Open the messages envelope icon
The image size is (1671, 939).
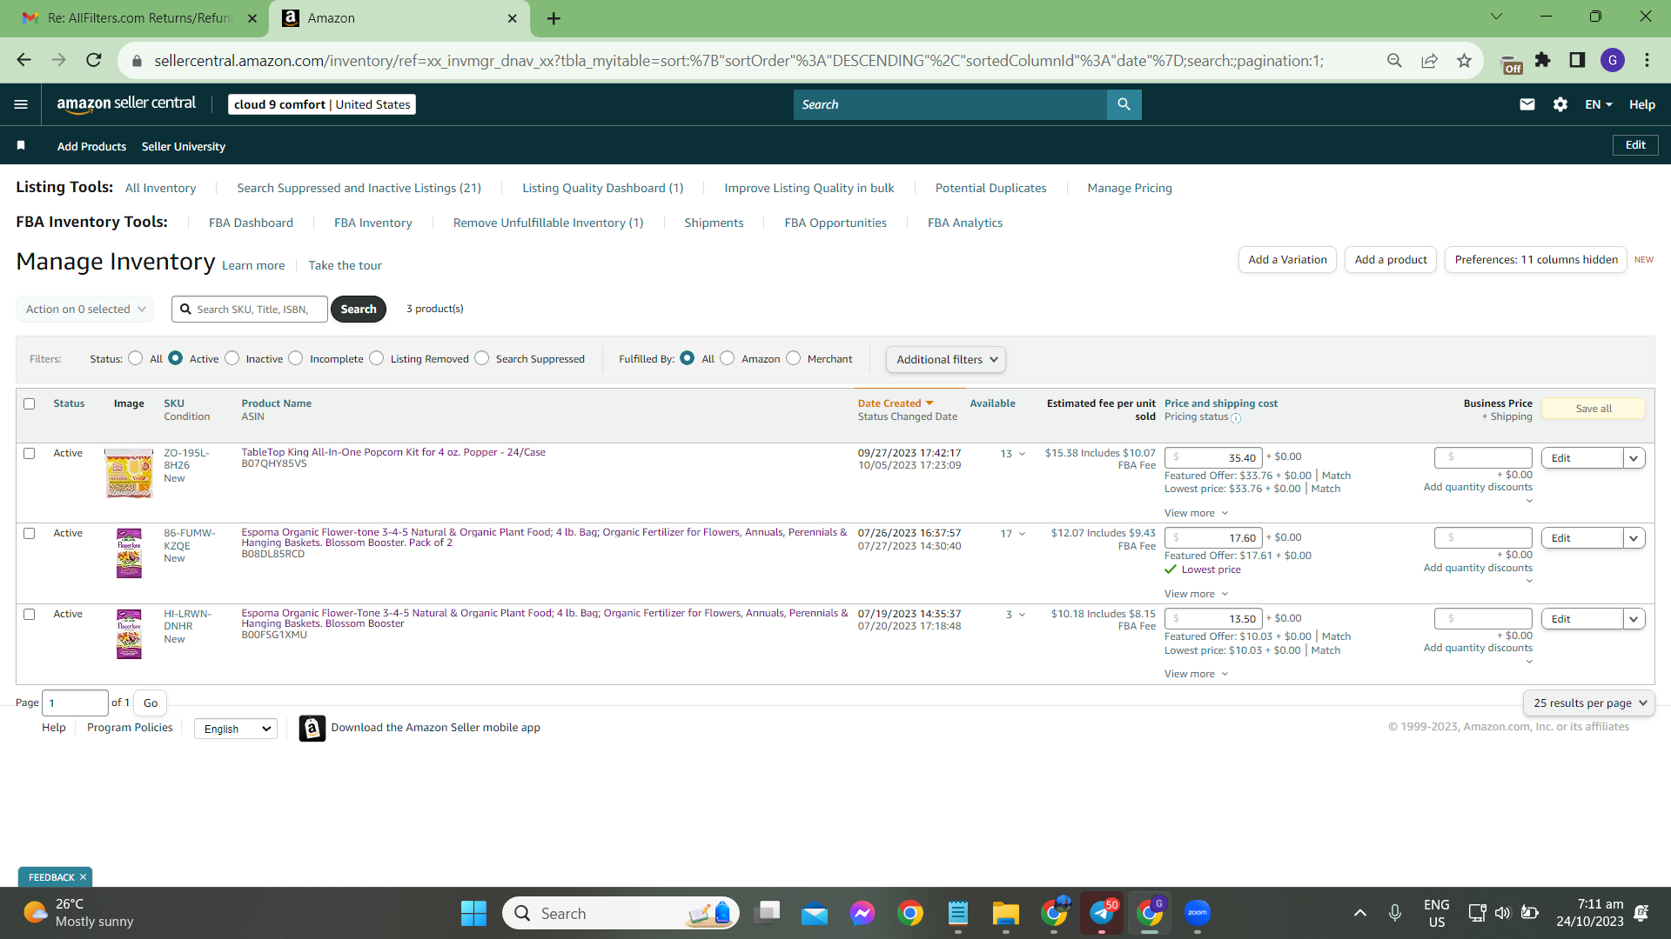[x=1527, y=104]
